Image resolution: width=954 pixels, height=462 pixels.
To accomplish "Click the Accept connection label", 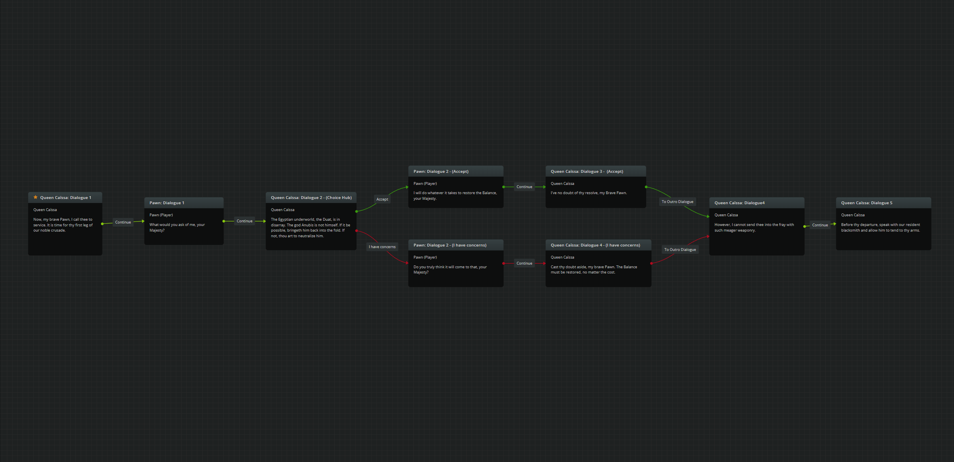I will click(382, 199).
